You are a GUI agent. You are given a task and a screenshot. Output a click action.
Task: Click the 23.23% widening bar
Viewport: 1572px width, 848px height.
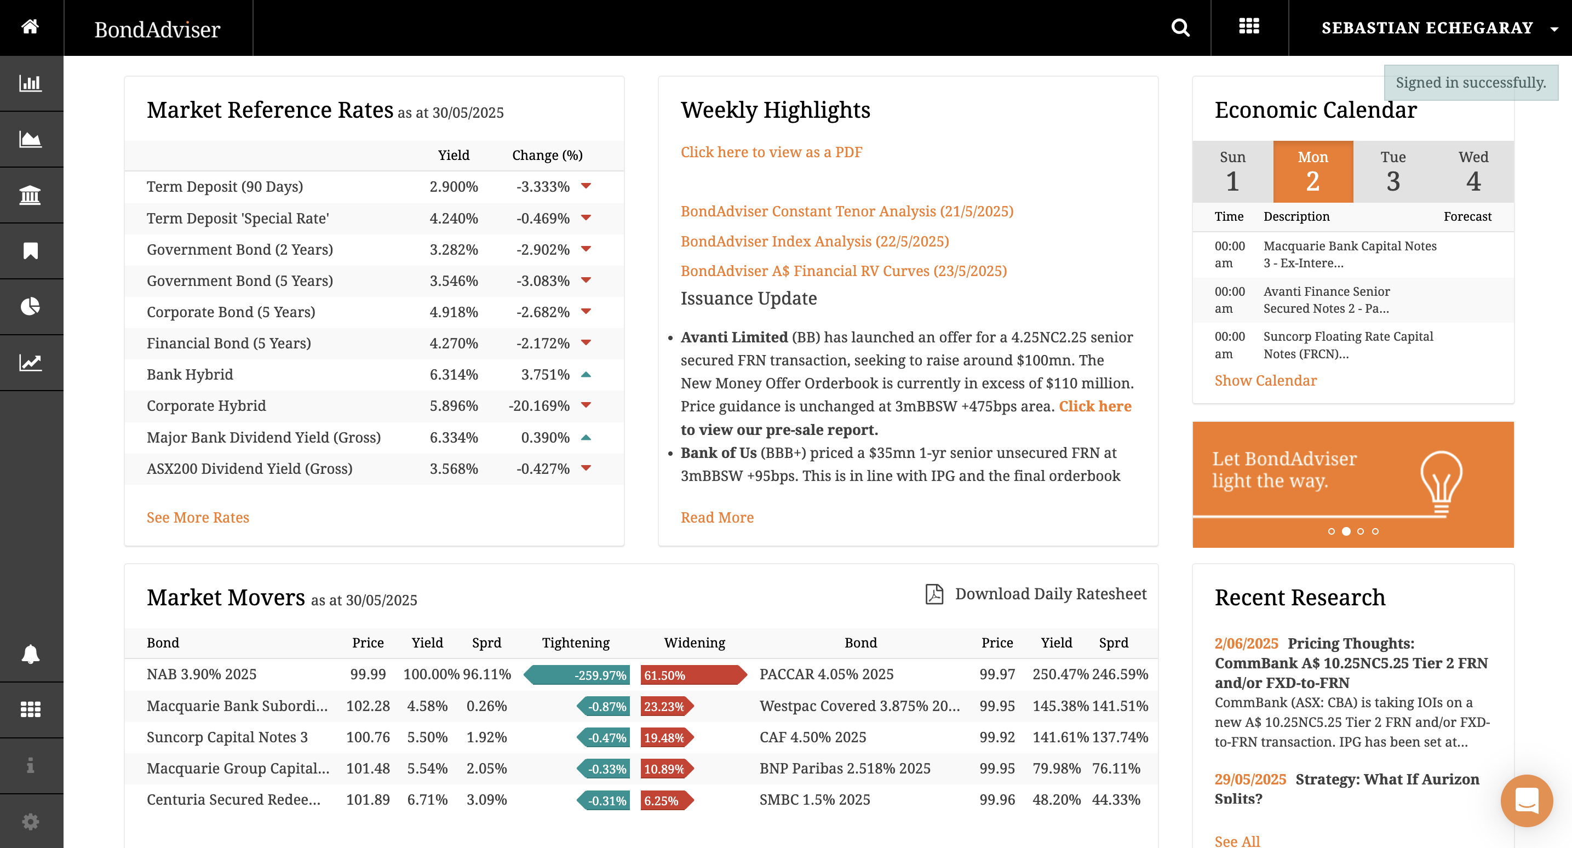[667, 706]
